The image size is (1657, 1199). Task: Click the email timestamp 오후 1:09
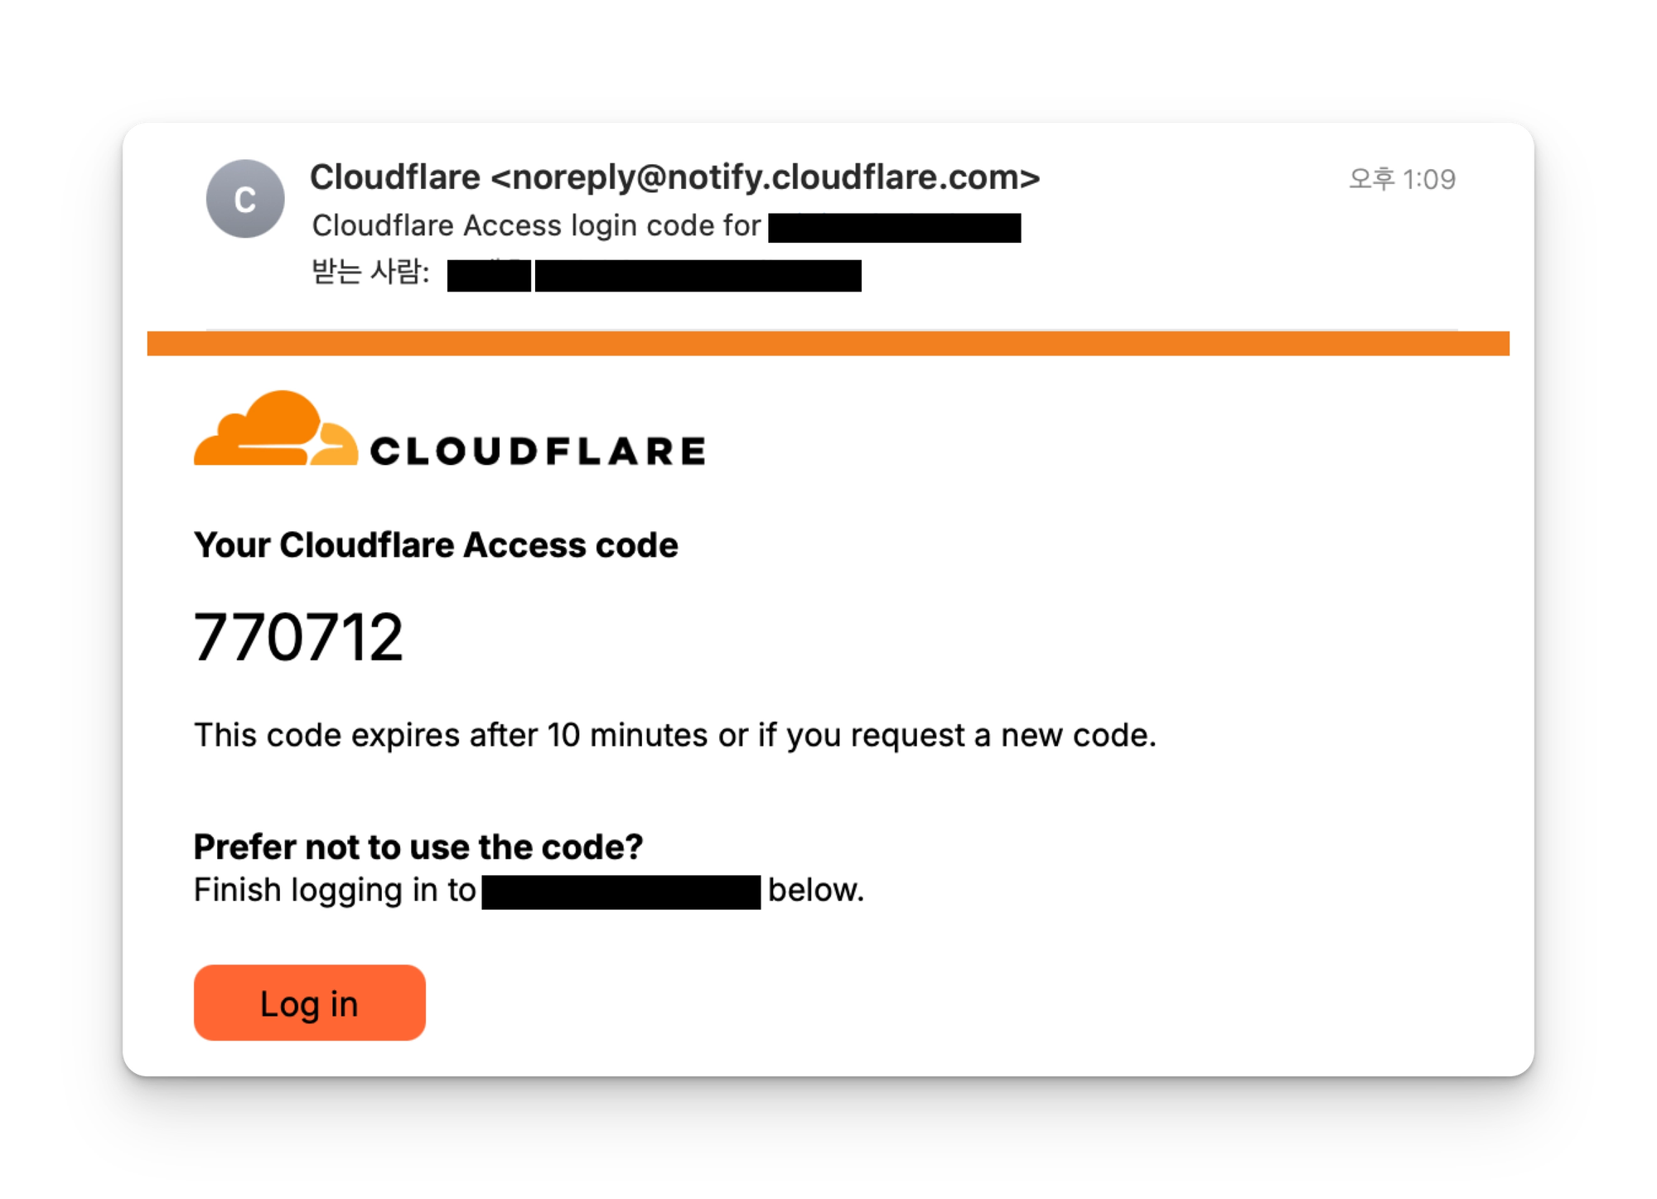[1402, 179]
